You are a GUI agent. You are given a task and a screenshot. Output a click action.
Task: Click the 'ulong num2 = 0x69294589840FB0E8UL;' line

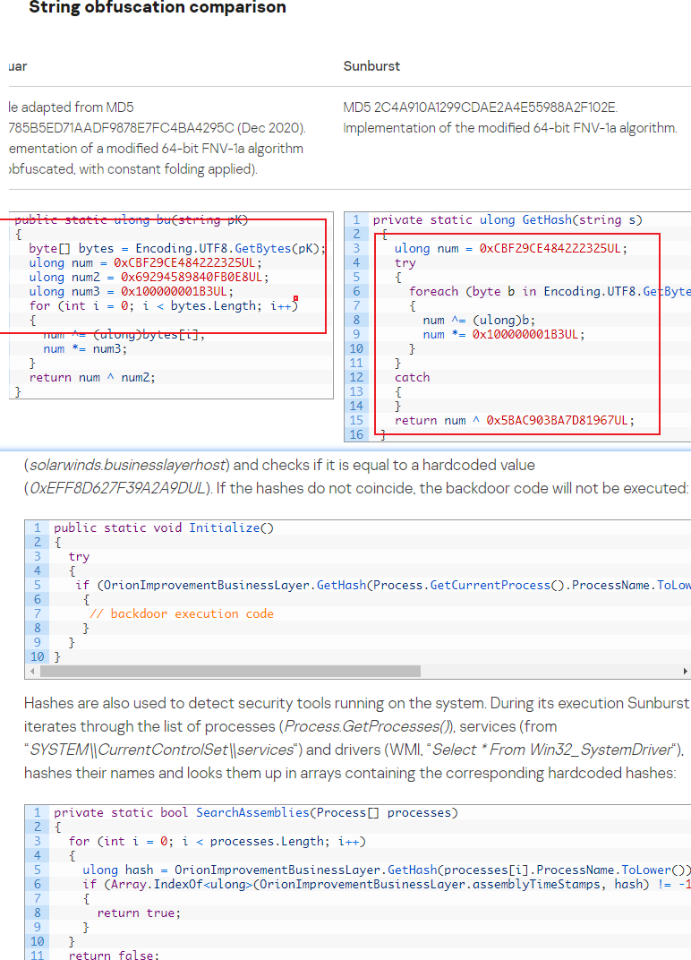point(149,277)
